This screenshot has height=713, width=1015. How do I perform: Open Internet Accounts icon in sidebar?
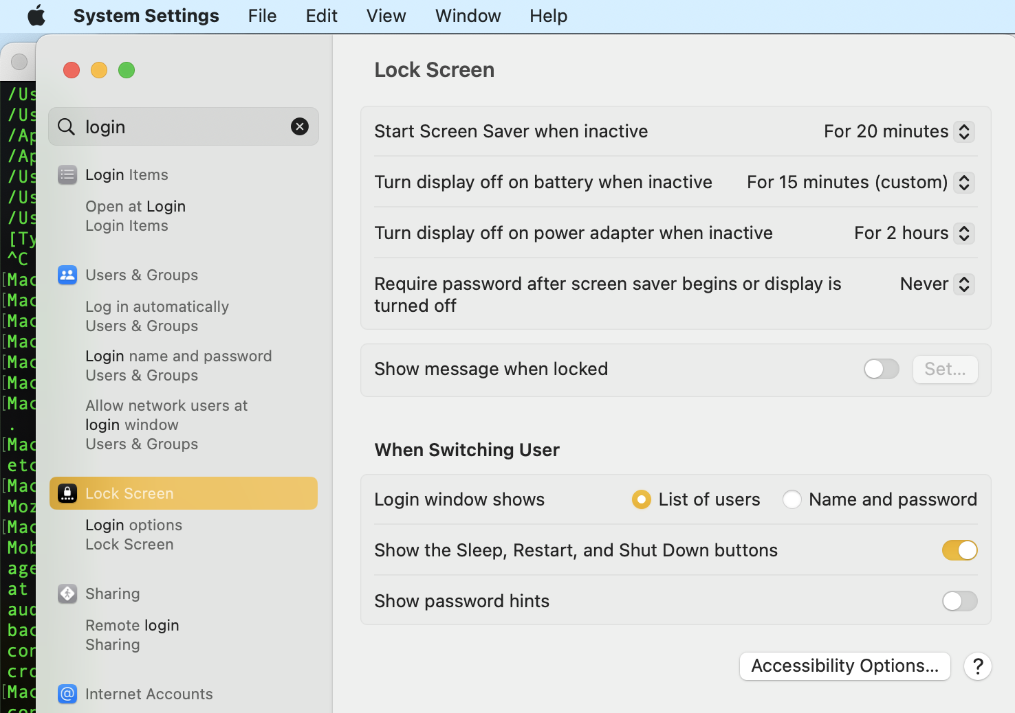(67, 694)
